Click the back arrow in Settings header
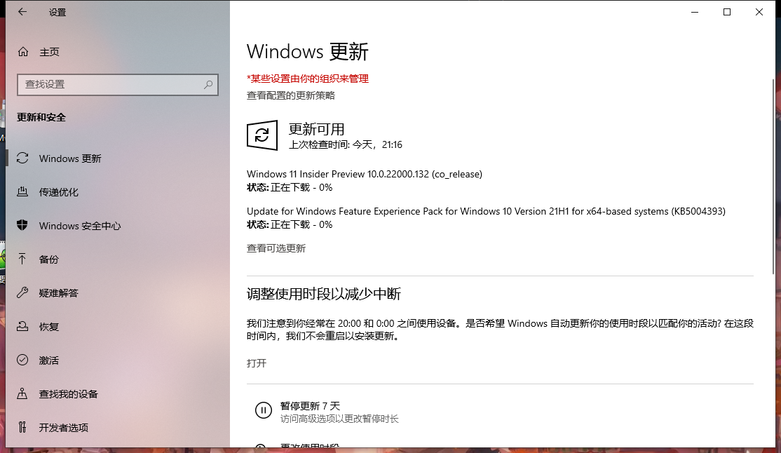This screenshot has width=781, height=453. tap(22, 12)
